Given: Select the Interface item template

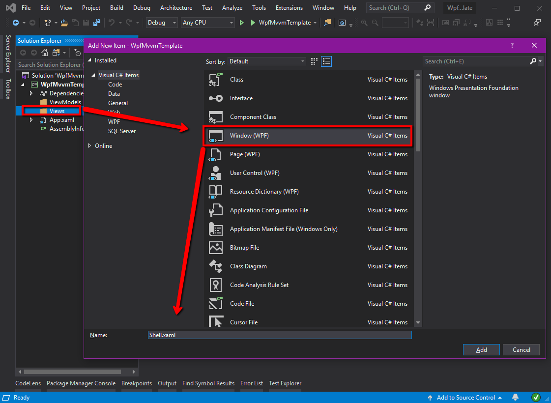Looking at the screenshot, I should coord(308,98).
